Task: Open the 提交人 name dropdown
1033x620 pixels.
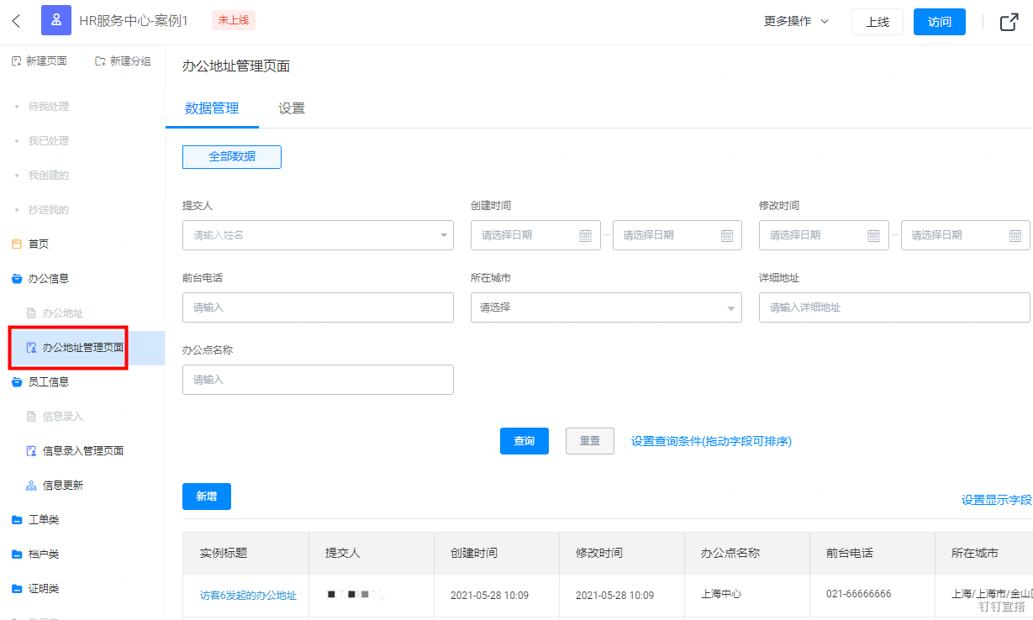Action: coord(318,235)
